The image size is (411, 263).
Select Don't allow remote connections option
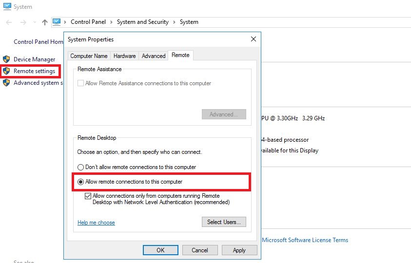[x=81, y=167]
